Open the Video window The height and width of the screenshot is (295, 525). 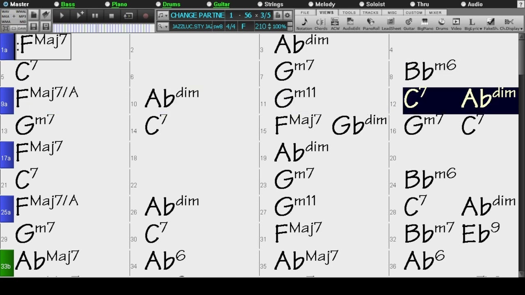click(456, 24)
